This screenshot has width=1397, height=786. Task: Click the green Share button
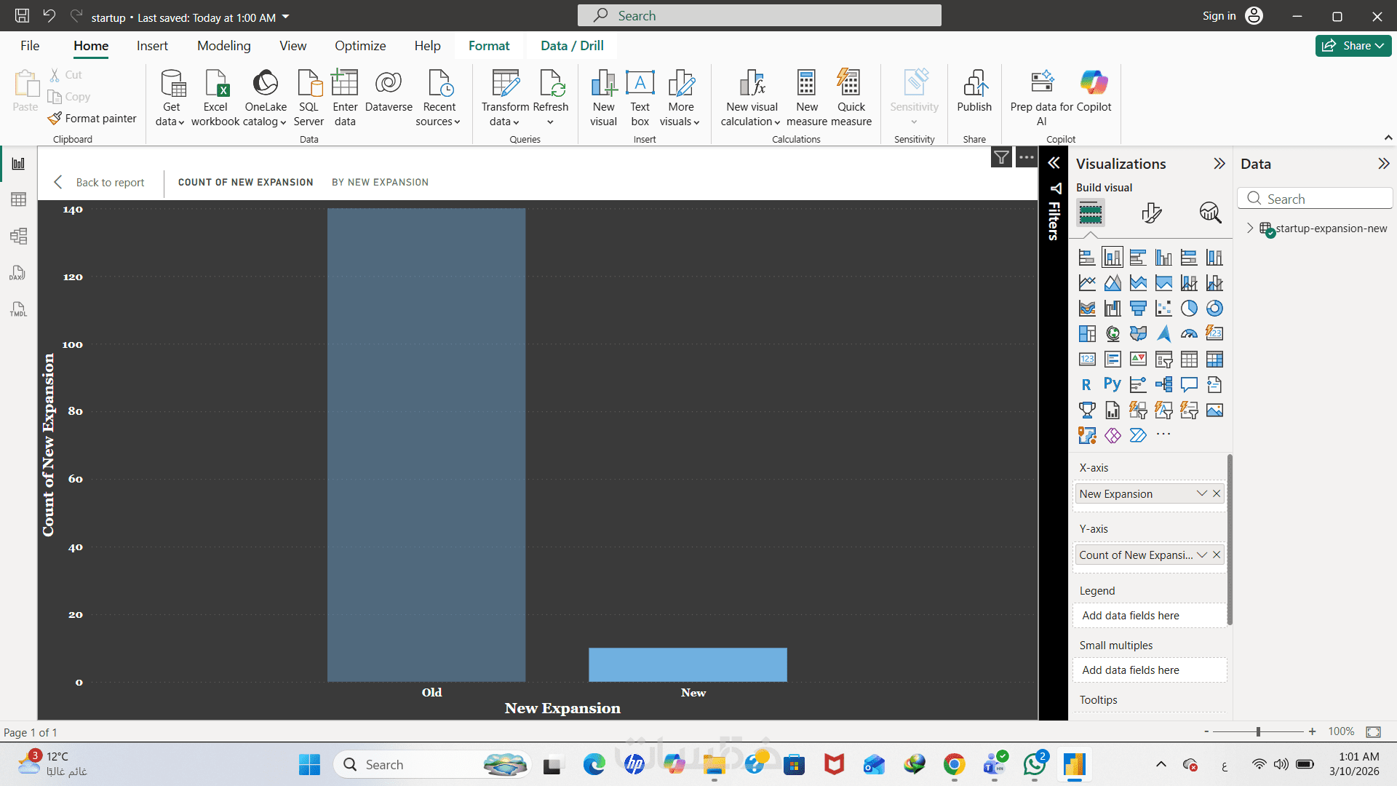click(x=1353, y=46)
